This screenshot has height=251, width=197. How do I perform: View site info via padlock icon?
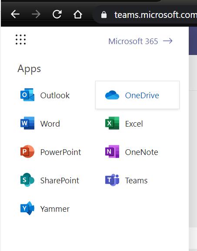pos(104,15)
